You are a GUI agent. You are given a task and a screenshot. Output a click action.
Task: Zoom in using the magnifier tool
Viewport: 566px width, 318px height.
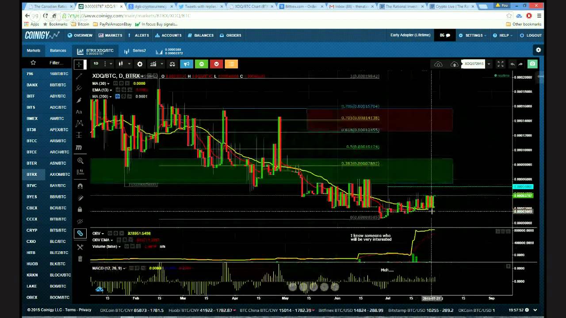click(x=80, y=161)
